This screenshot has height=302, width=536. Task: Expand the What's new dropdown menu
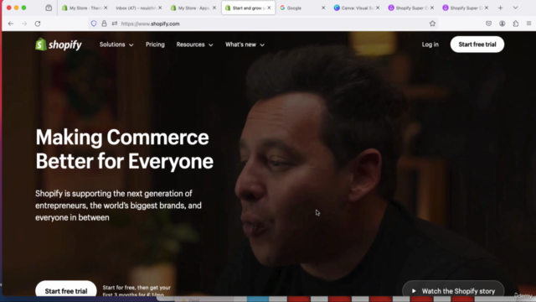pos(245,44)
